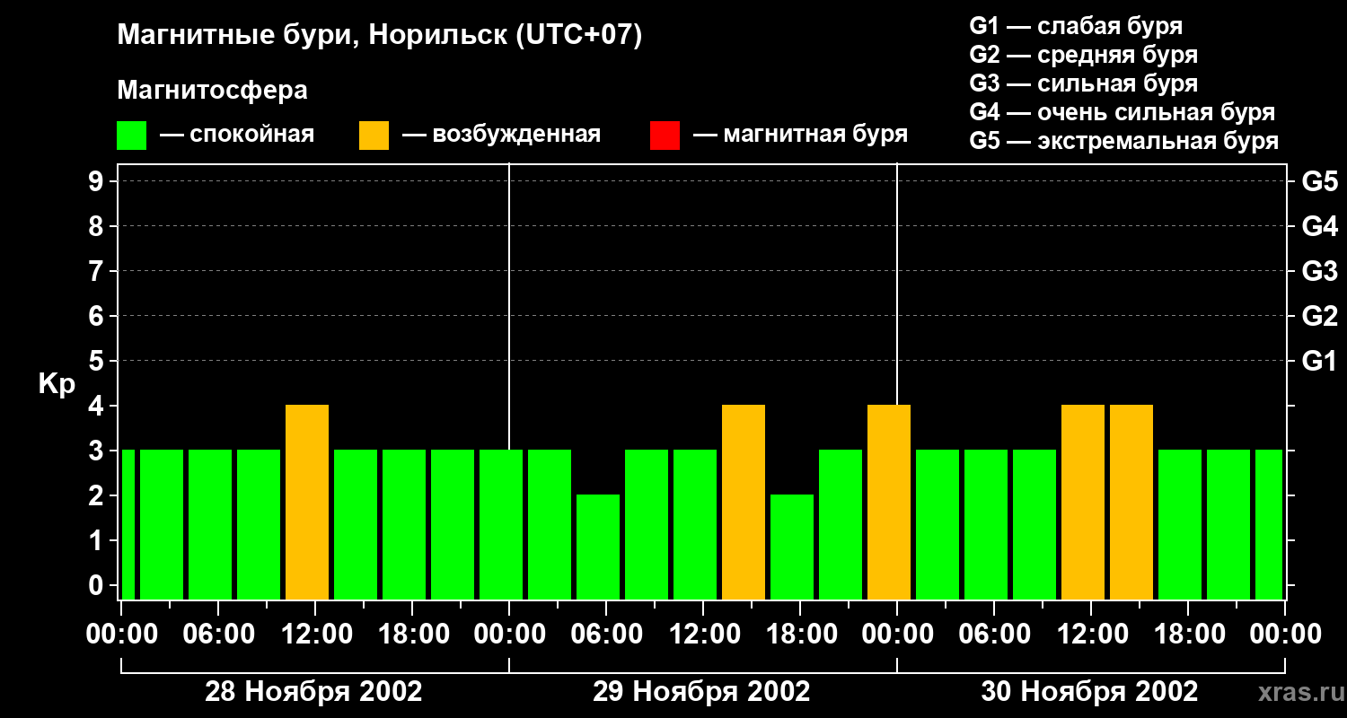Click the rightmost '00:00' time label
The height and width of the screenshot is (718, 1347).
[1285, 635]
